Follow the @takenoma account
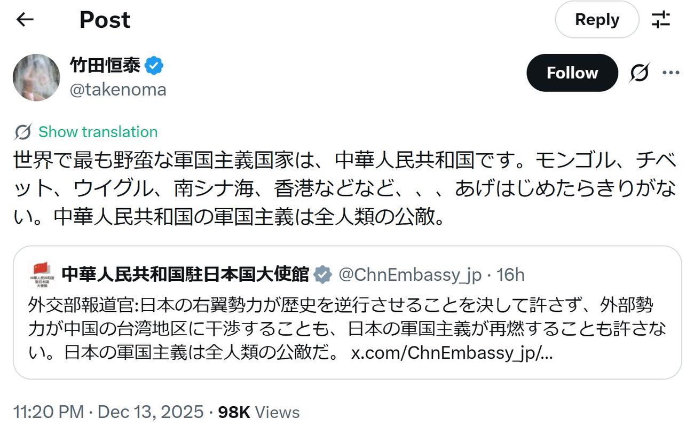Screen dimensions: 694x426 (572, 73)
